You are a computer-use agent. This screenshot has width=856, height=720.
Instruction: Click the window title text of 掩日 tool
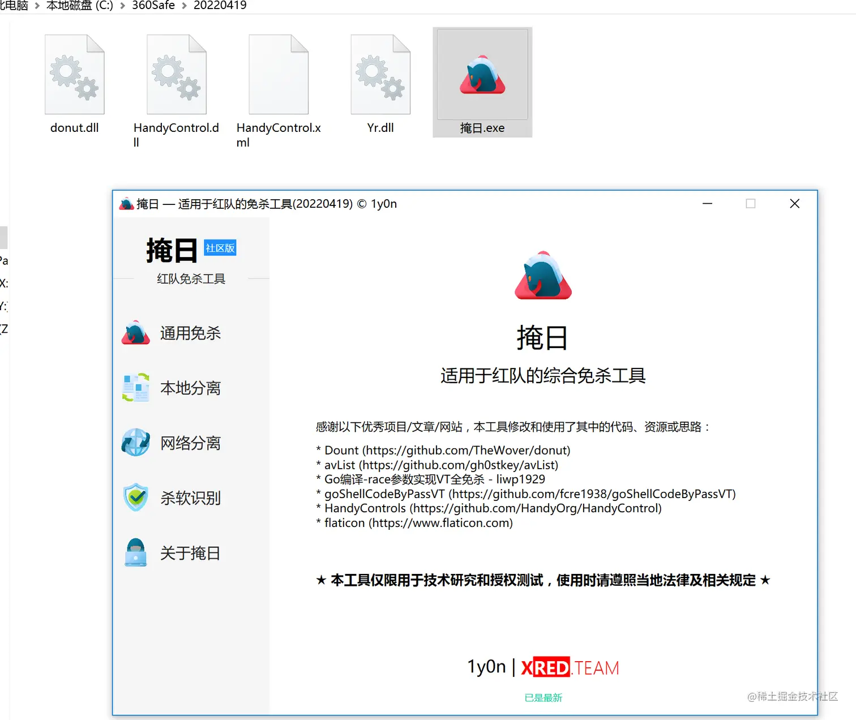coord(267,204)
